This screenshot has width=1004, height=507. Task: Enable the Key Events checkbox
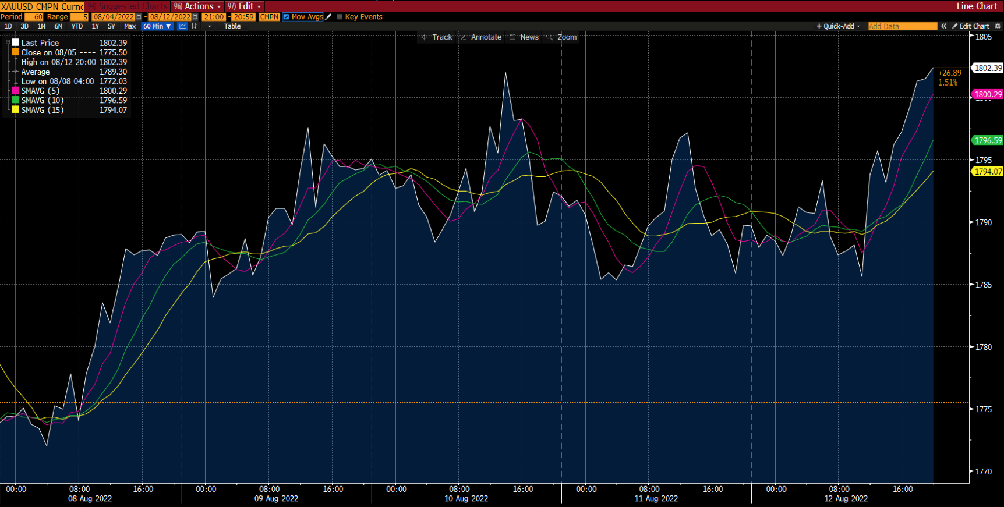pyautogui.click(x=340, y=17)
